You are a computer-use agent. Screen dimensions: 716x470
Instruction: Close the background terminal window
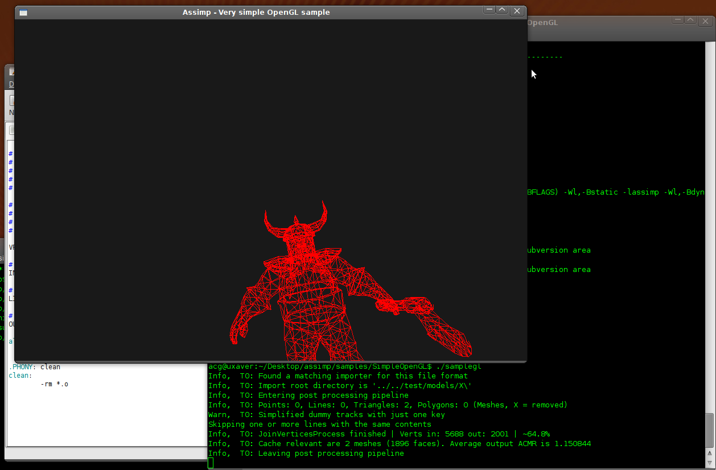point(706,21)
